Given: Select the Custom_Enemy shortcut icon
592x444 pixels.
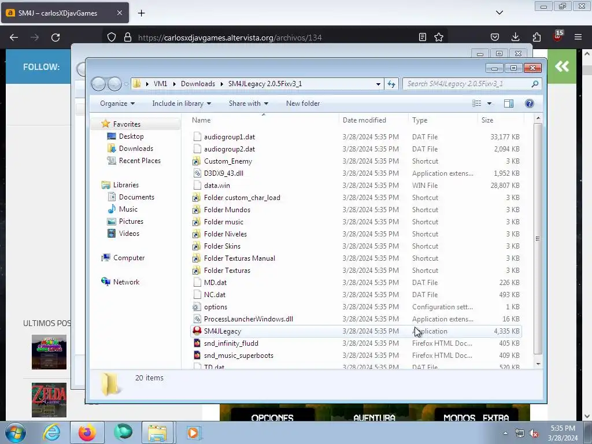Looking at the screenshot, I should click(197, 161).
